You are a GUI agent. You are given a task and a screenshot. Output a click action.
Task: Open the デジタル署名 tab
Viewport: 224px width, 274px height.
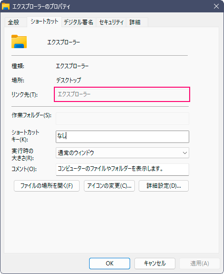[79, 22]
